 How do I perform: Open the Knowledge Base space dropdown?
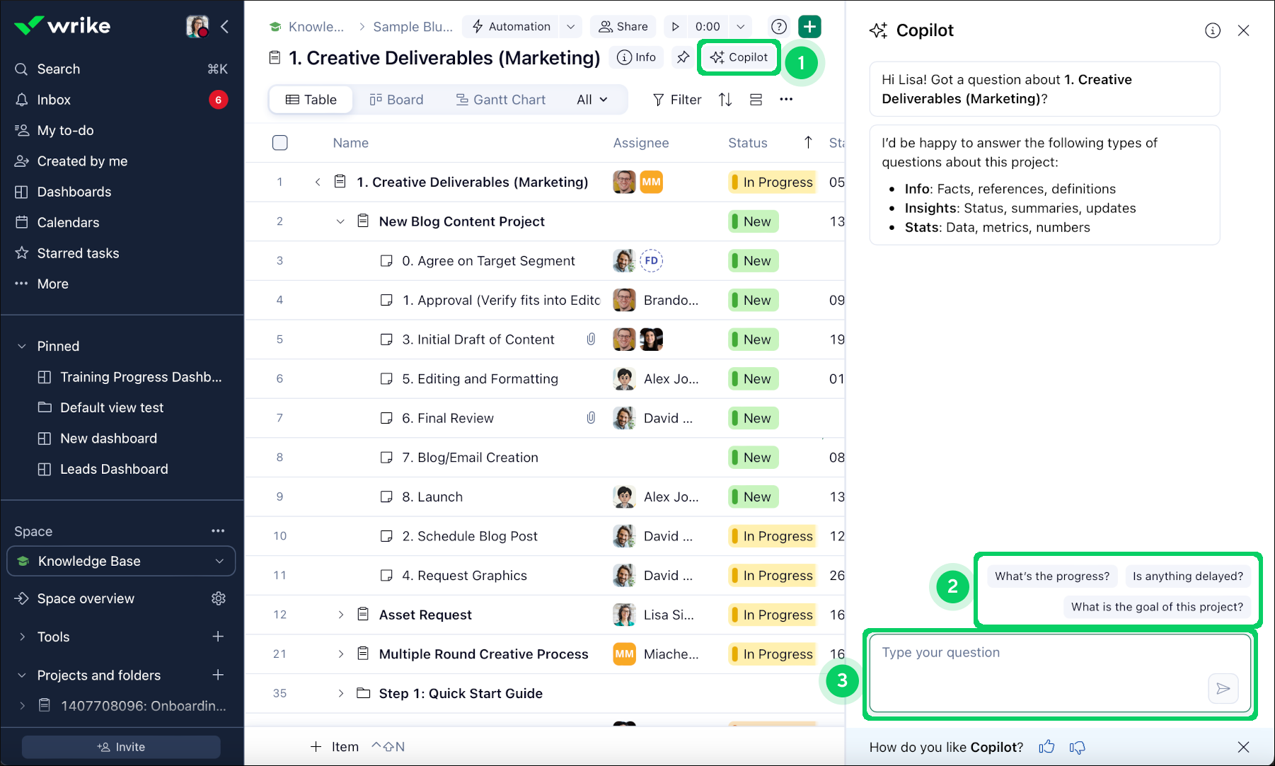[x=121, y=561]
